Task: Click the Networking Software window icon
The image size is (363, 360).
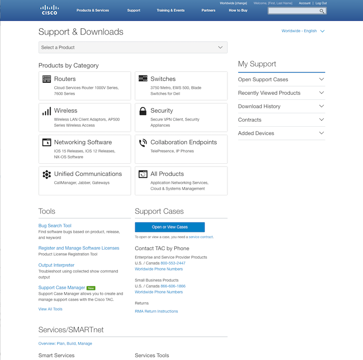Action: [46, 142]
